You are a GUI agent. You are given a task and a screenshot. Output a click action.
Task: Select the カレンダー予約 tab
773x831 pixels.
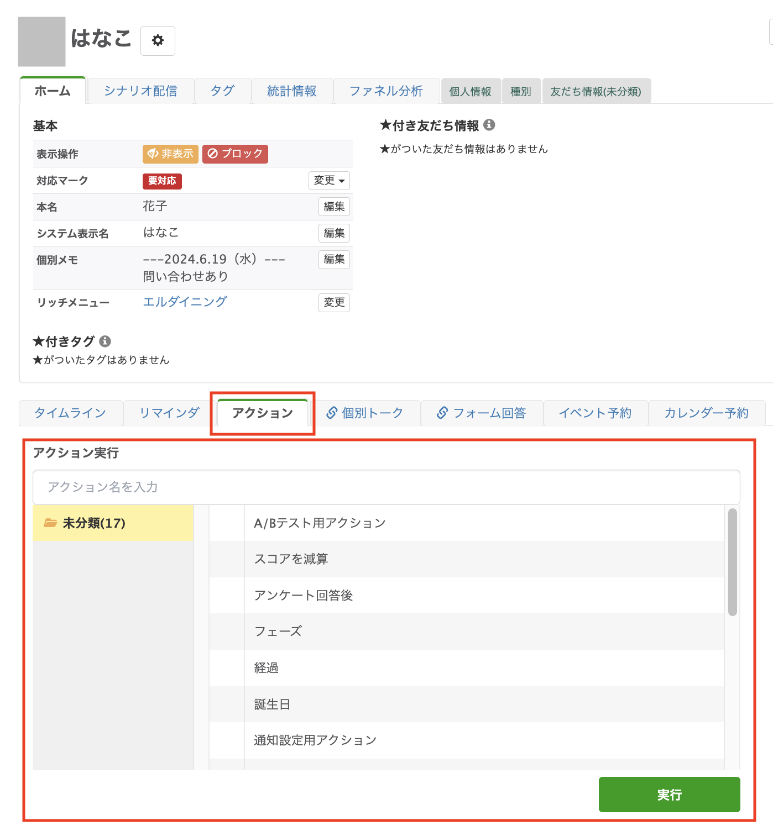tap(706, 412)
